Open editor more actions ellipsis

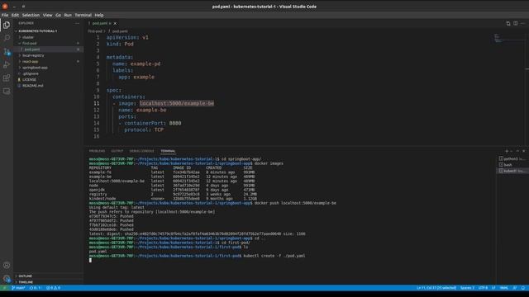tap(523, 23)
